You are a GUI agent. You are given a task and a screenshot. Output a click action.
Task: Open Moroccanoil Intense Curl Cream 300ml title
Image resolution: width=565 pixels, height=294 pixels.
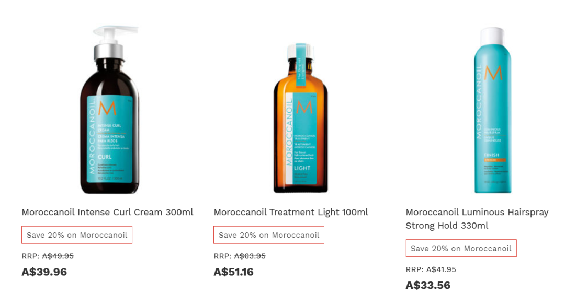tap(107, 212)
